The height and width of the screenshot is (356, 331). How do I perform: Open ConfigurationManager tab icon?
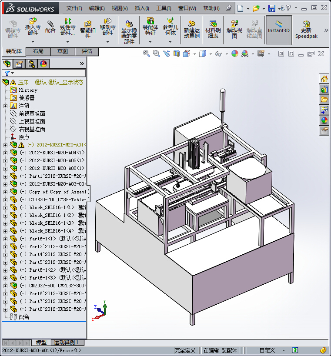pos(31,64)
